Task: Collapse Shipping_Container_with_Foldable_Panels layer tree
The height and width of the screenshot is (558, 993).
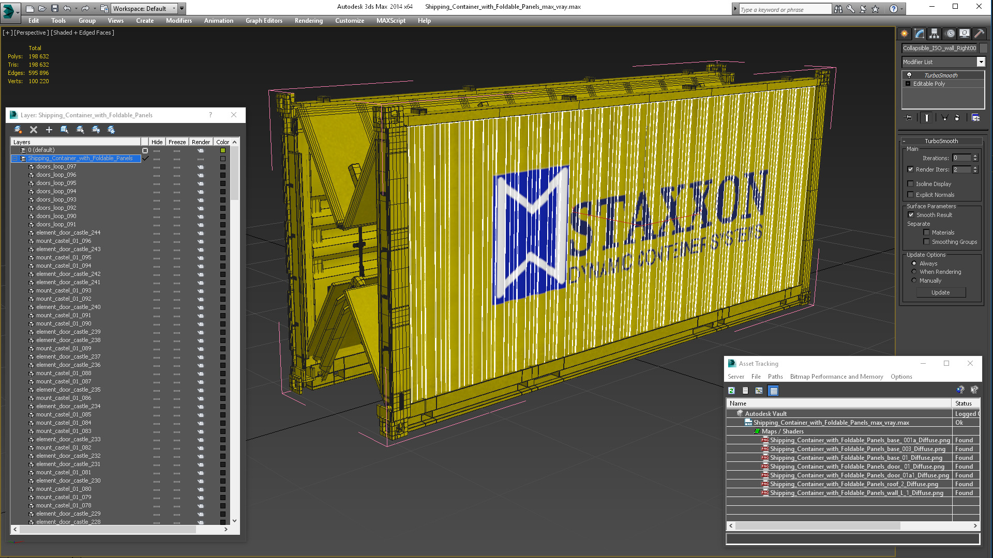Action: tap(15, 159)
